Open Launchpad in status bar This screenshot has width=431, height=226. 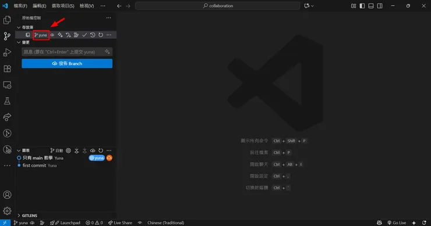click(65, 223)
